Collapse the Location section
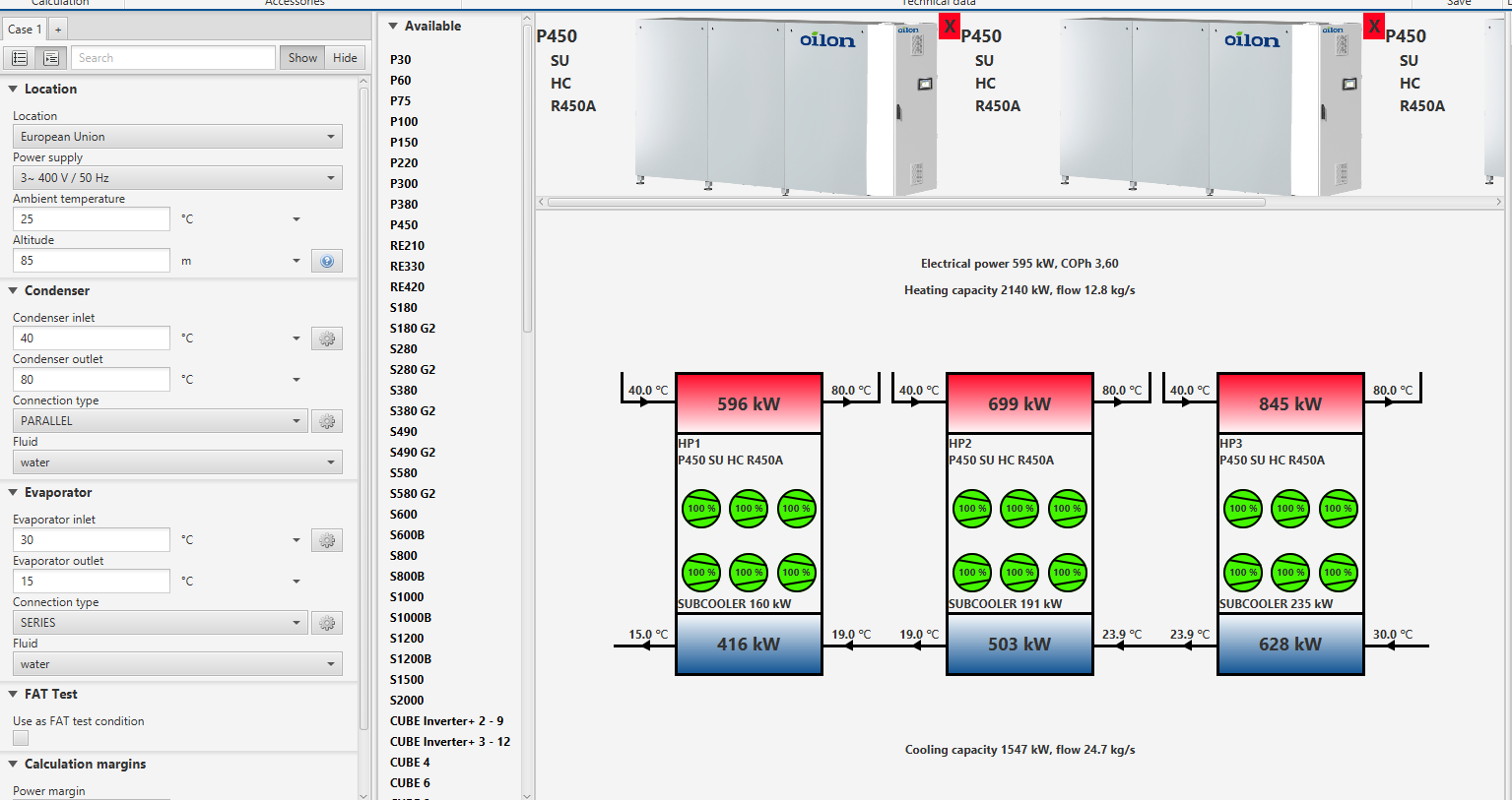 13,89
